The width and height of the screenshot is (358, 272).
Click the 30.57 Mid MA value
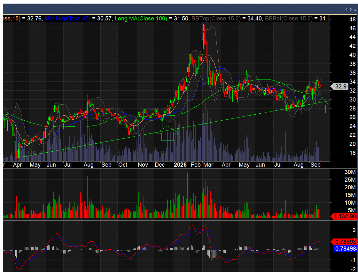click(104, 19)
